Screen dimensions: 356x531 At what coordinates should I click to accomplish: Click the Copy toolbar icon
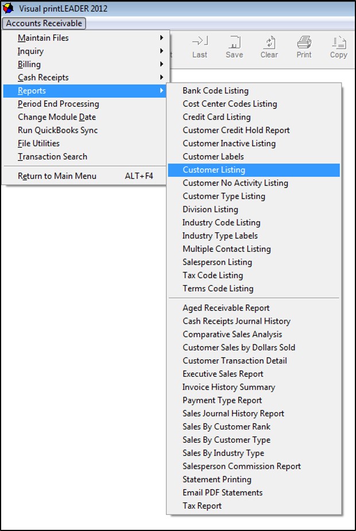click(x=339, y=47)
